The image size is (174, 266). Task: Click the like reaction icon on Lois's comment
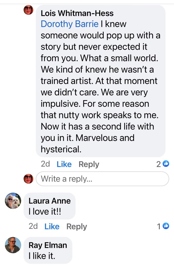166,164
